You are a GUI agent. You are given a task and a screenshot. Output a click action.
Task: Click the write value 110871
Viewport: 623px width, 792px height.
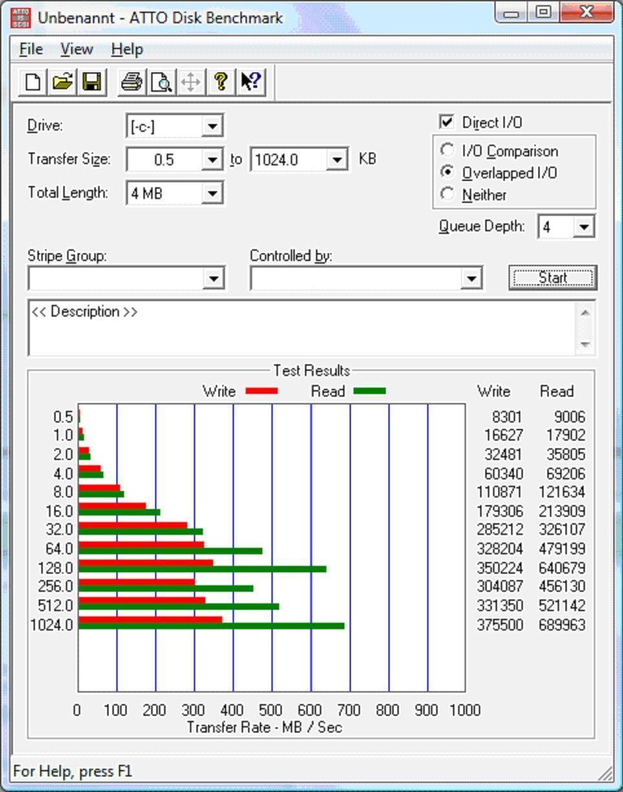pos(500,492)
